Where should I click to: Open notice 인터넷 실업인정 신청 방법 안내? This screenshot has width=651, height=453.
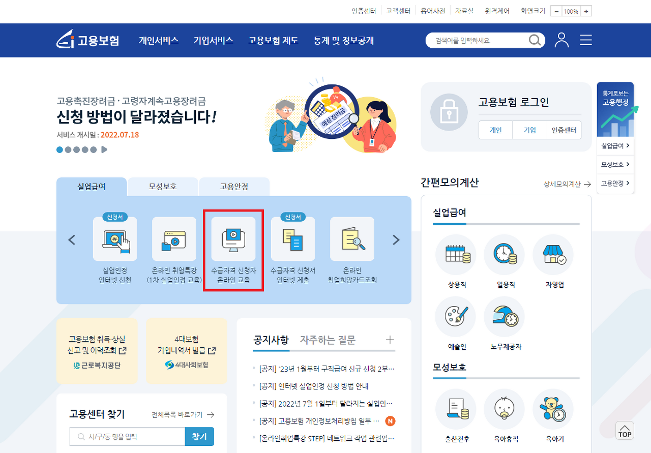pos(314,386)
